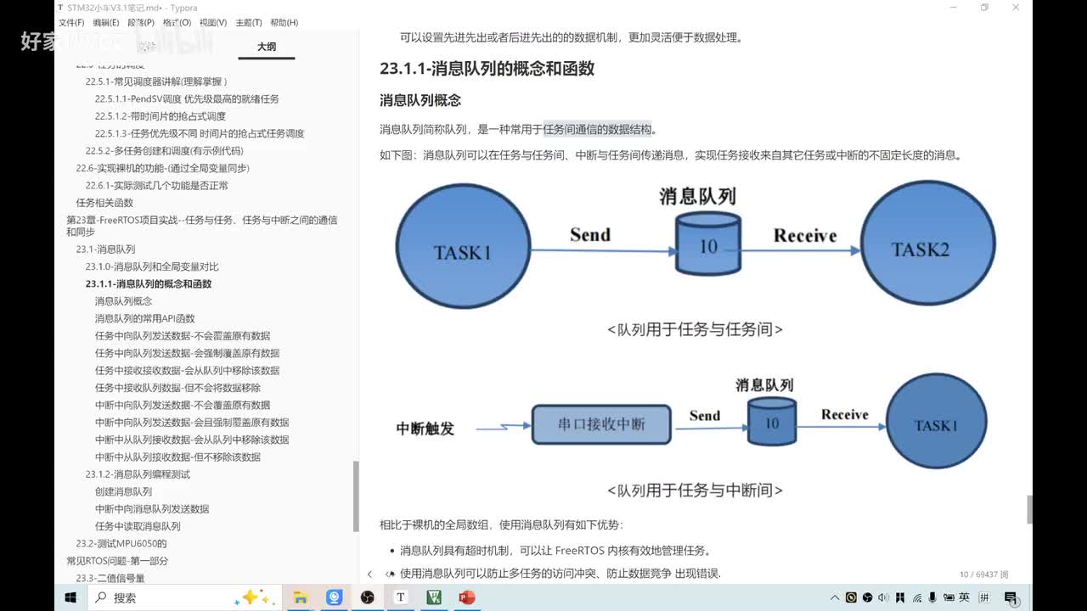The image size is (1087, 611).
Task: Switch to Typora taskbar icon
Action: pos(400,597)
